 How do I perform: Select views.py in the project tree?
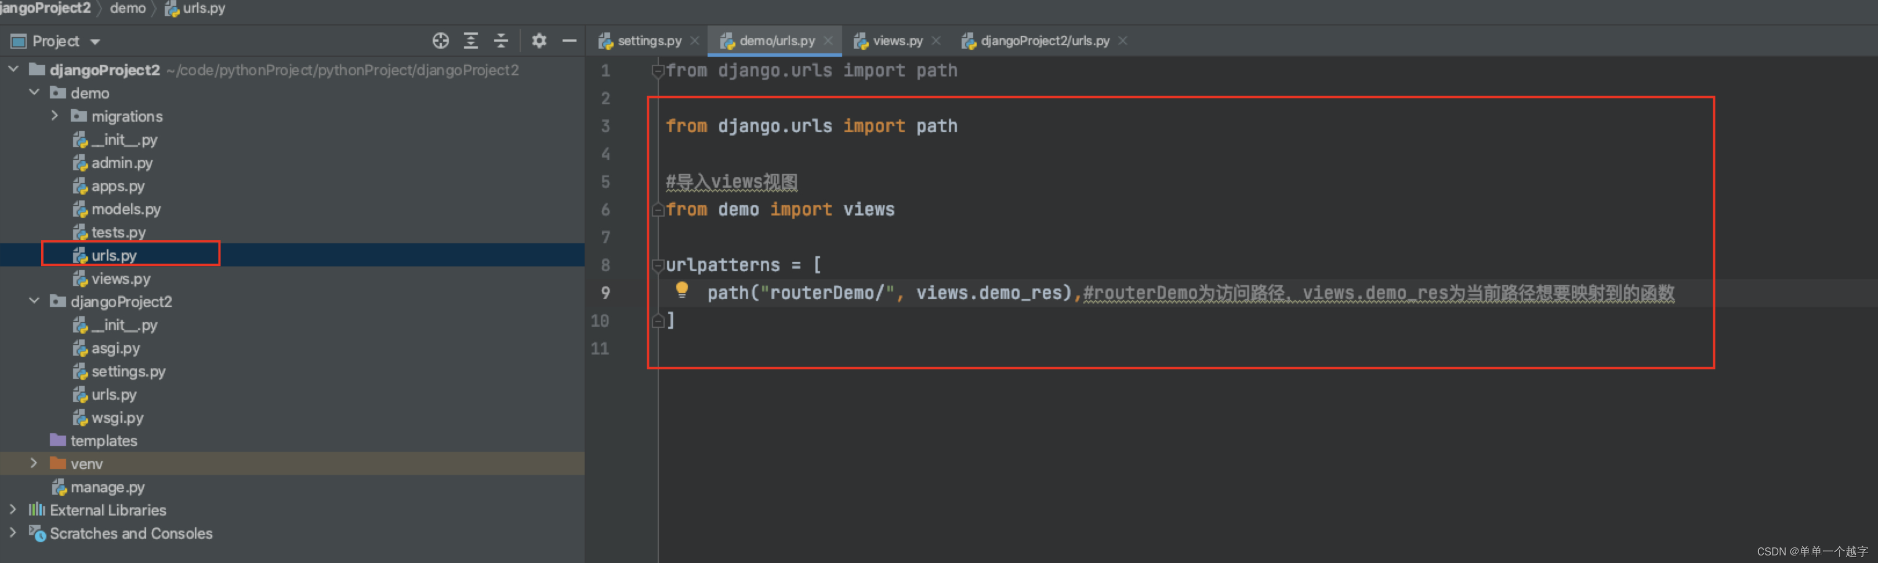pos(120,278)
